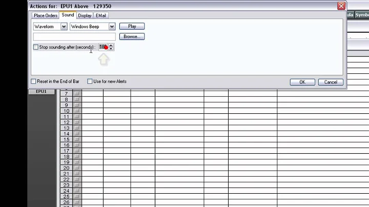Toggle the box in row 7
The height and width of the screenshot is (207, 369).
[x=77, y=93]
